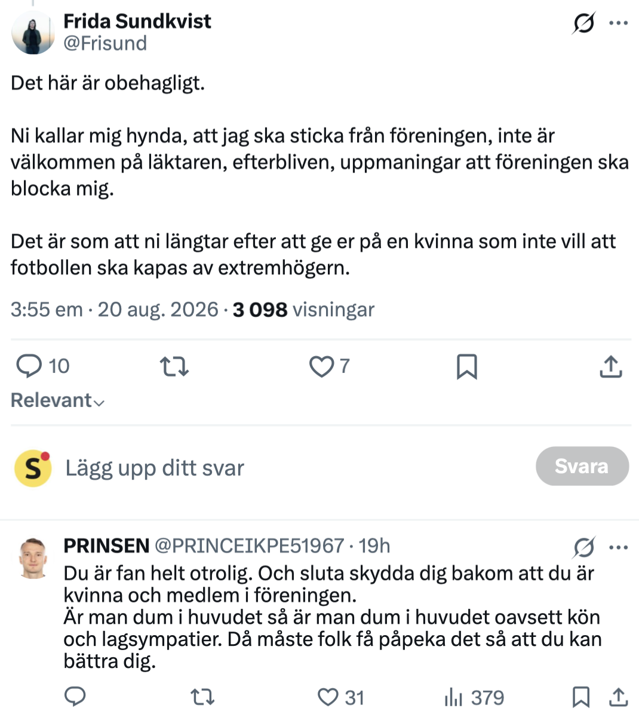Viewport: 639px width, 711px height.
Task: Like the post with 7 likes
Action: (x=330, y=366)
